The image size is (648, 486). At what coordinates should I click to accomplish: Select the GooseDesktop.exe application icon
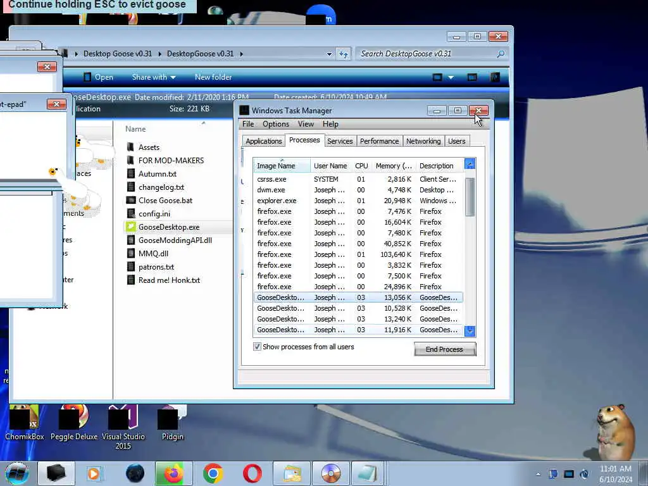[x=130, y=227]
